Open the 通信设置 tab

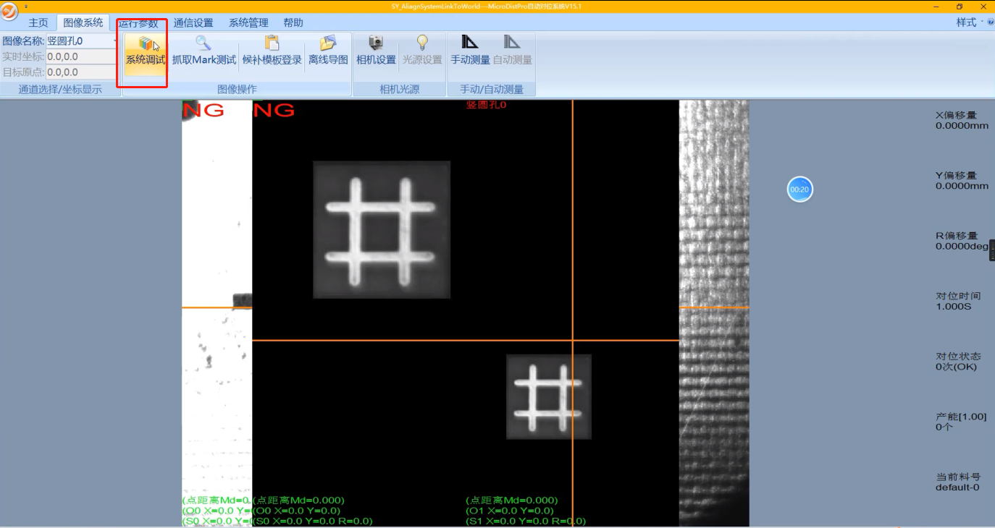(x=193, y=23)
